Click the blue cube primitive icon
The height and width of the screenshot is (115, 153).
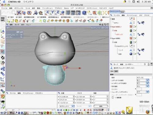click(84, 13)
